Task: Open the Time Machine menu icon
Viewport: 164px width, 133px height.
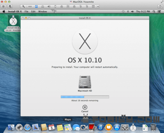Action: coord(123,11)
